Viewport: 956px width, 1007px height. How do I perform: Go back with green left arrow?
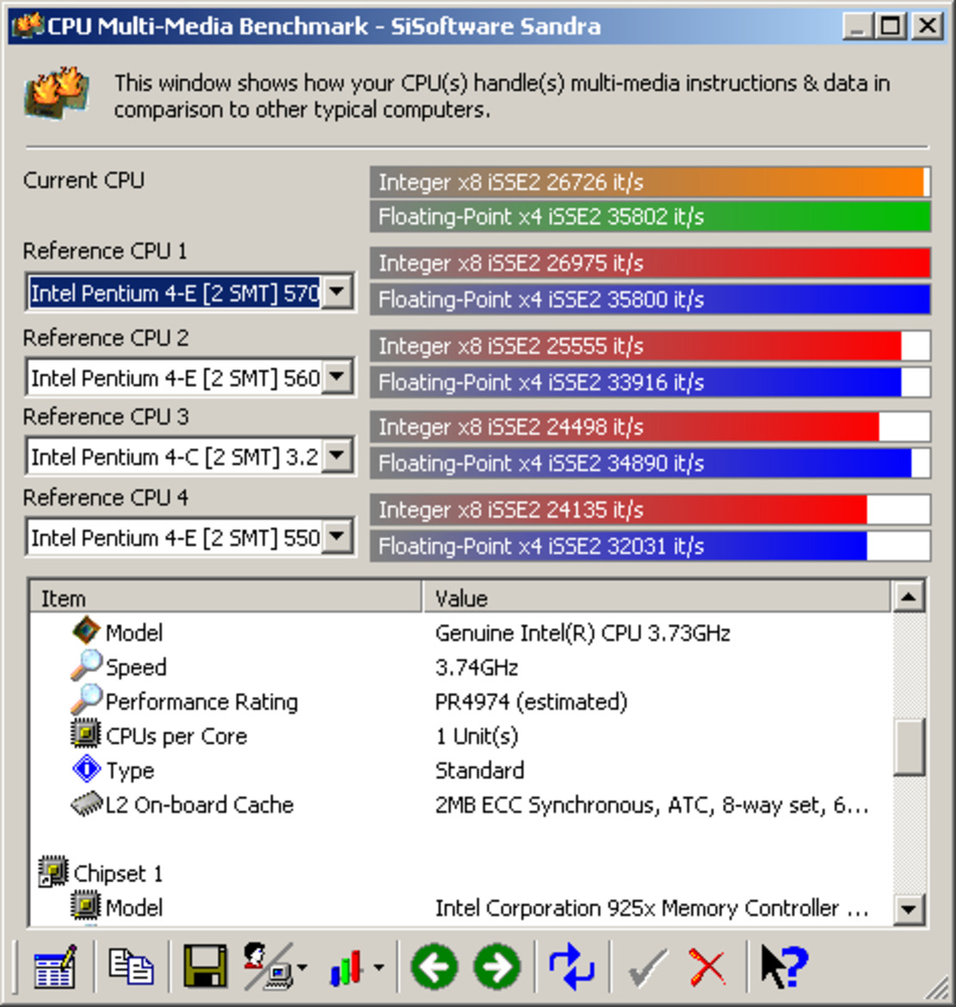(434, 967)
